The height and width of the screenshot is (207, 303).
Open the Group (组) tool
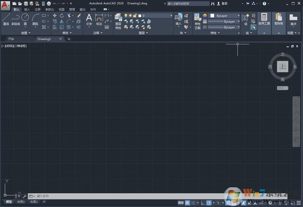click(246, 20)
